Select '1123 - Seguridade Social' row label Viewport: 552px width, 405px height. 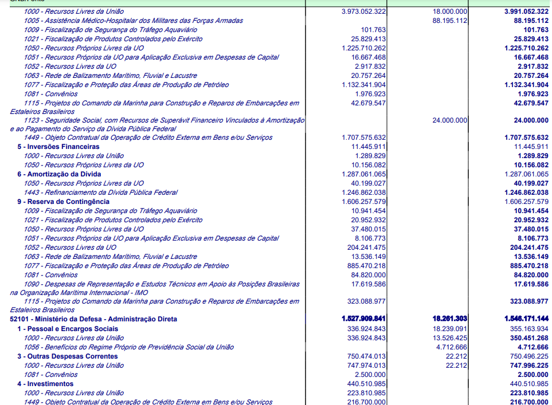(x=158, y=124)
